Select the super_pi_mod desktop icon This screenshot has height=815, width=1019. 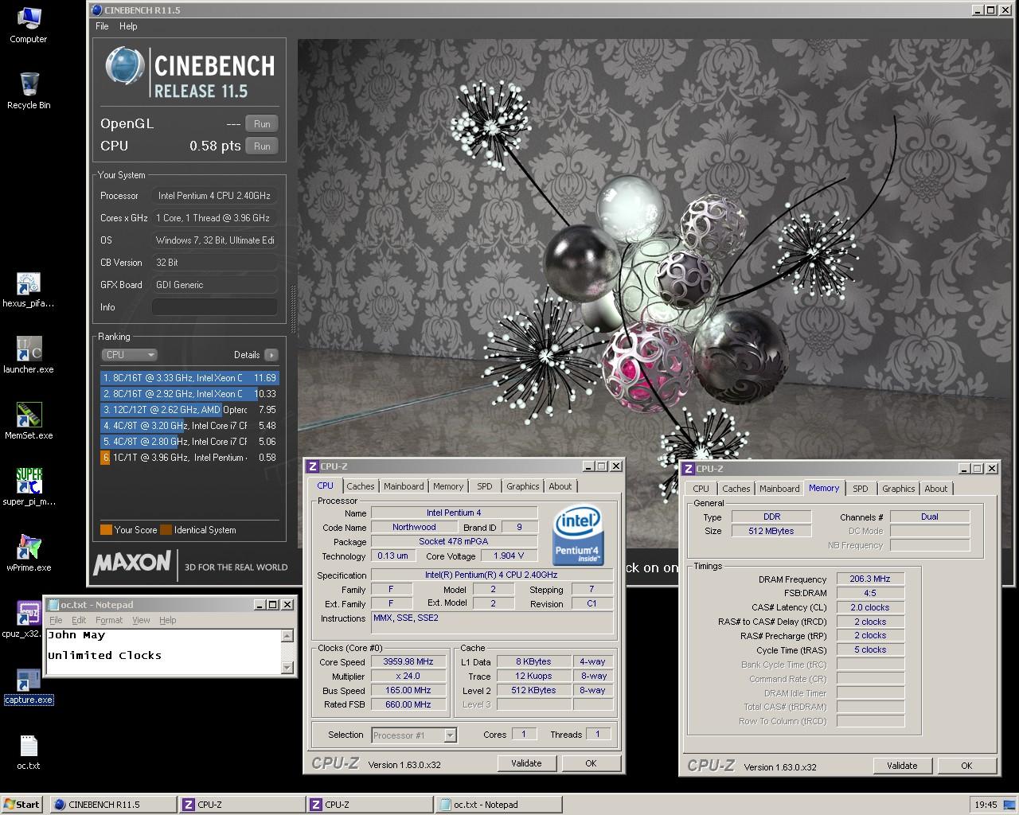[29, 487]
